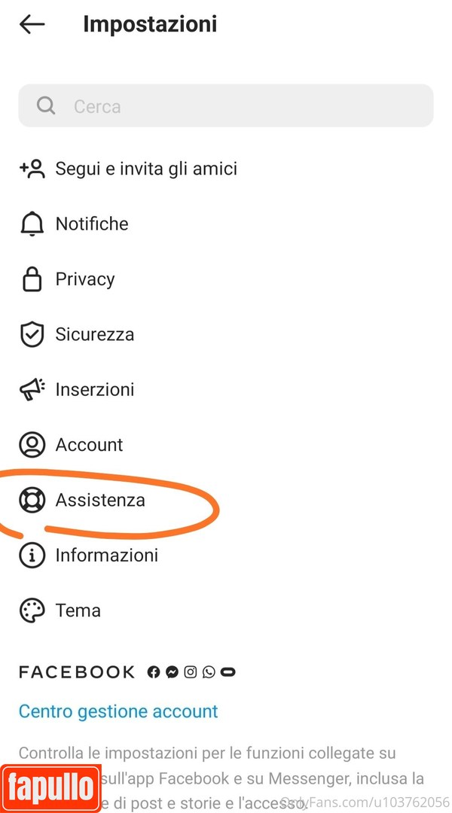Select the Privacy menu entry

pos(85,279)
